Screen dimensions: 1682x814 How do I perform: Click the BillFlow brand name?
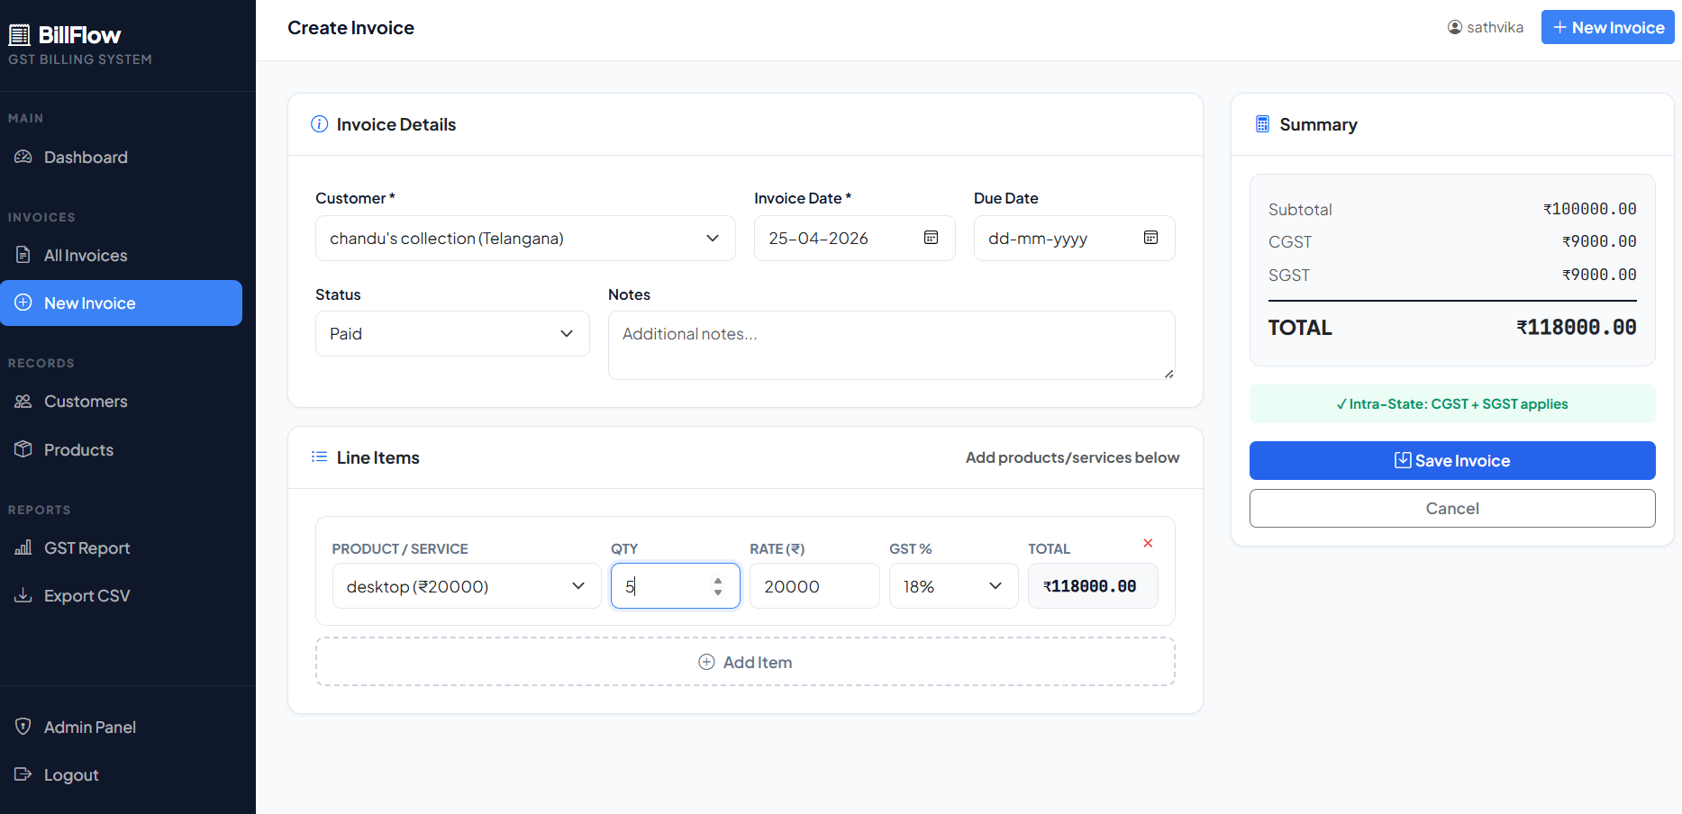pos(79,35)
